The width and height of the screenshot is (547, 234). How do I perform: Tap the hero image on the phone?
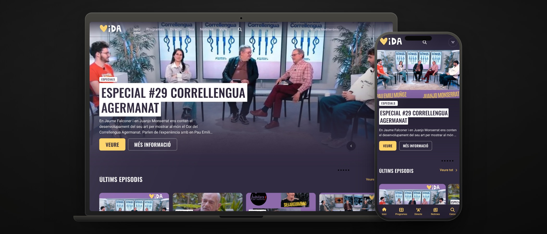click(418, 74)
